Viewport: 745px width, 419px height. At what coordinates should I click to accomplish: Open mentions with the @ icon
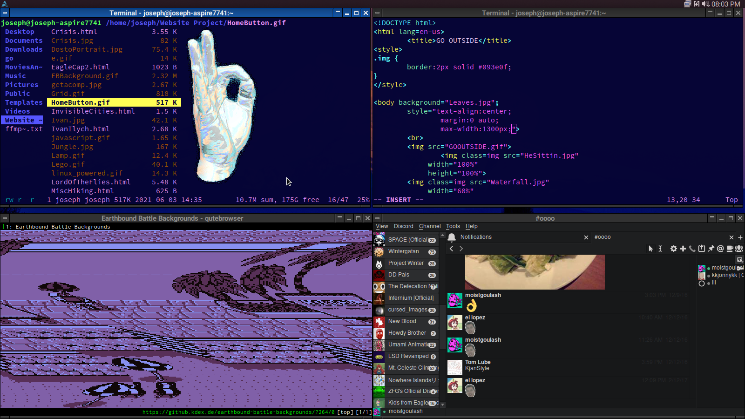(720, 249)
